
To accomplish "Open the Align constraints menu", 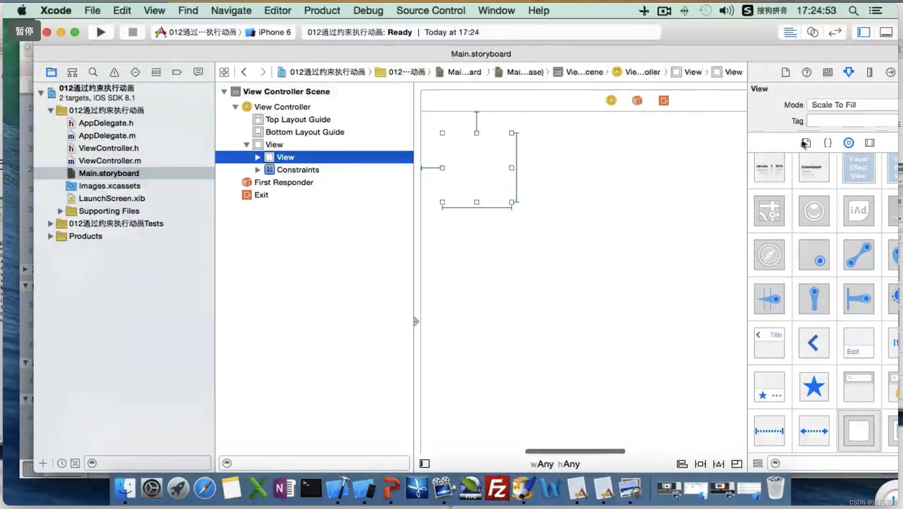I will pyautogui.click(x=682, y=464).
